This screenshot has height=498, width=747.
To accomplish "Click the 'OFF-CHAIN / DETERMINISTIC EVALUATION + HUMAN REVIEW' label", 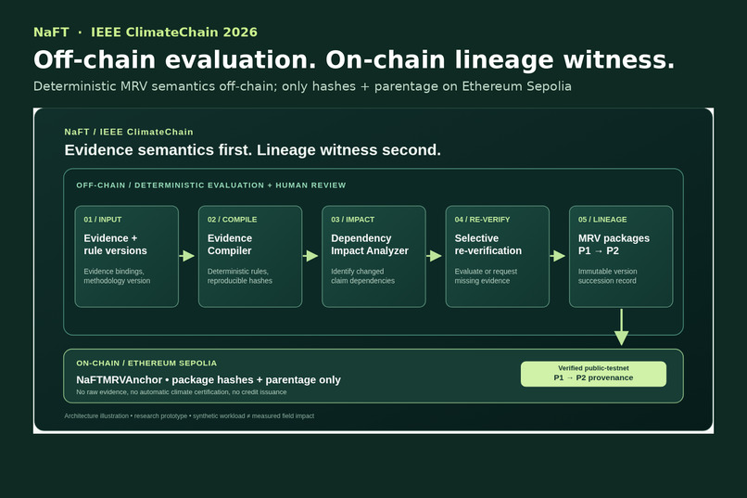I will pyautogui.click(x=211, y=185).
